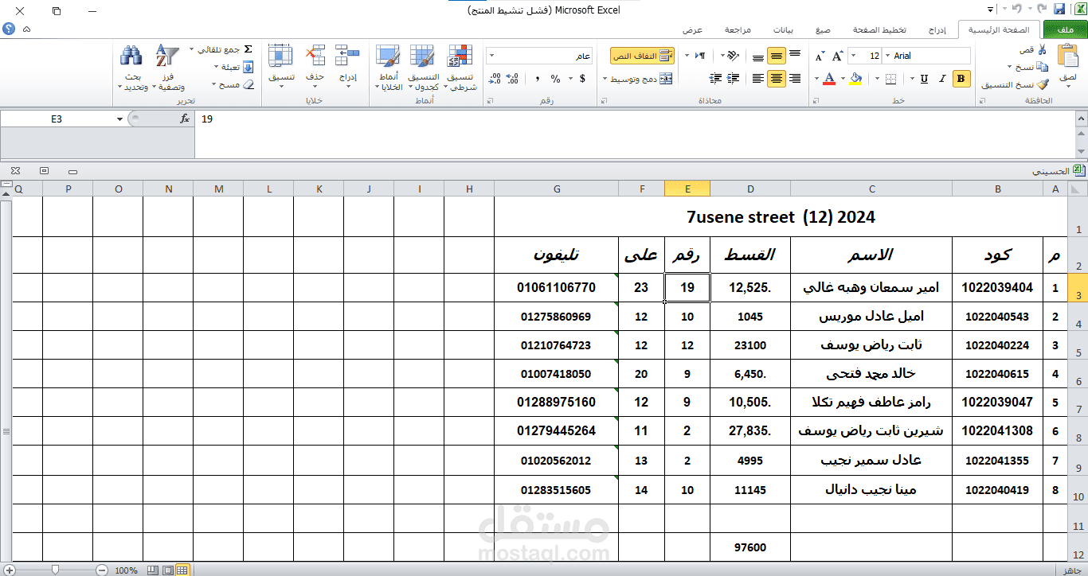Screen dimensions: 1088x576
Task: Open the Name Box dropdown arrow
Action: tap(120, 119)
